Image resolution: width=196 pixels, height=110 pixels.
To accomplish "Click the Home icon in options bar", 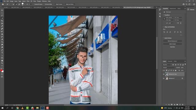I will pyautogui.click(x=3, y=4).
